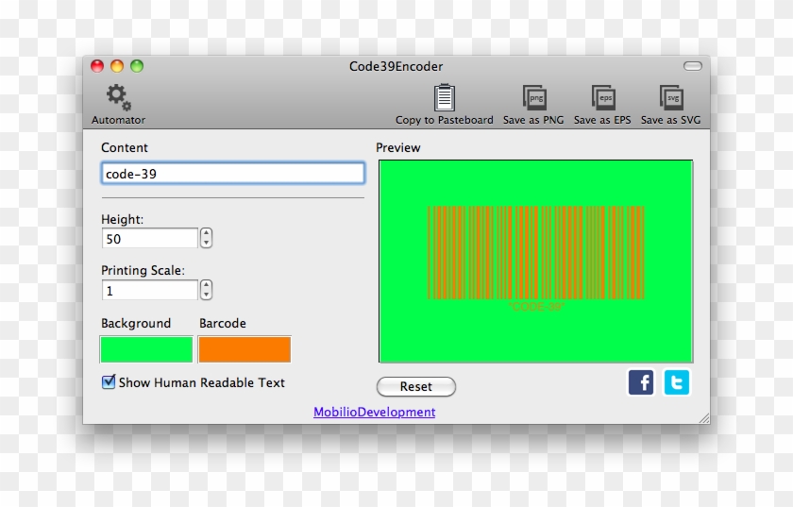
Task: Click the Content text field
Action: (x=232, y=174)
